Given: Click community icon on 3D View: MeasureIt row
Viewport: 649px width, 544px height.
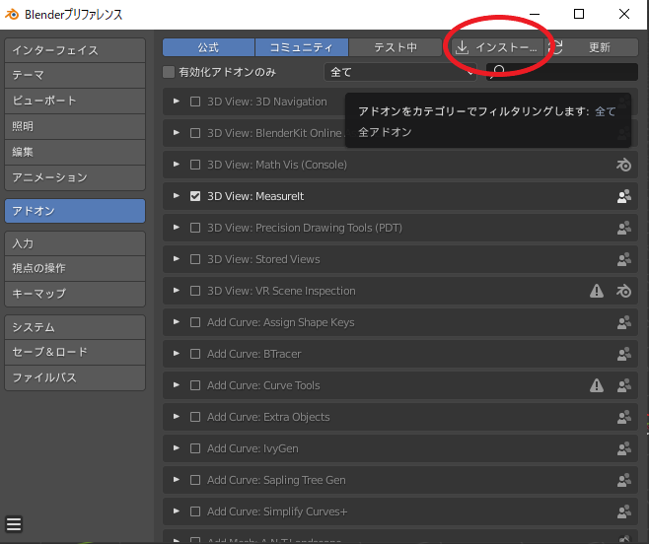Looking at the screenshot, I should 623,196.
